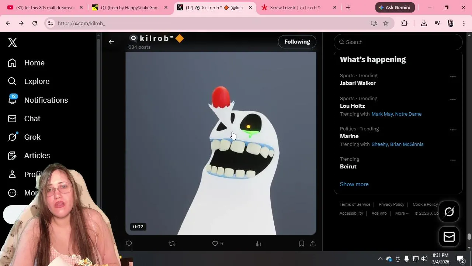Image resolution: width=472 pixels, height=266 pixels.
Task: View post analytics icon
Action: click(x=258, y=243)
